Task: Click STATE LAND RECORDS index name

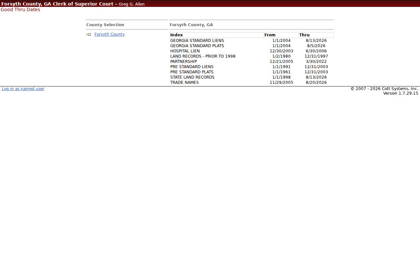Action: click(192, 77)
